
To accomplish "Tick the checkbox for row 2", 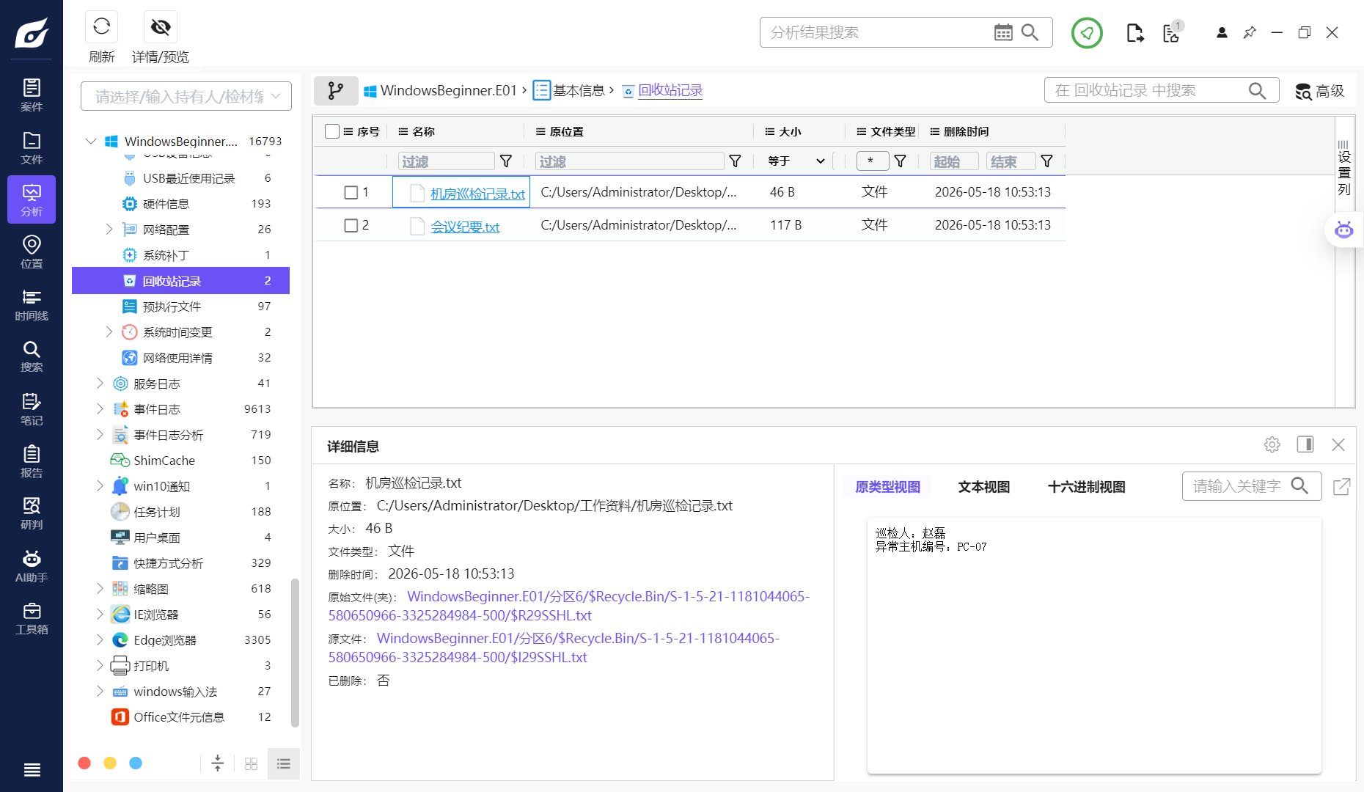I will [351, 225].
